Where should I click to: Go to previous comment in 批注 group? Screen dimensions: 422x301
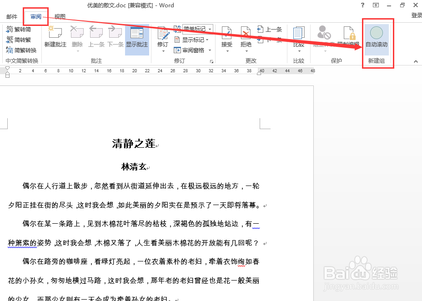click(x=96, y=36)
